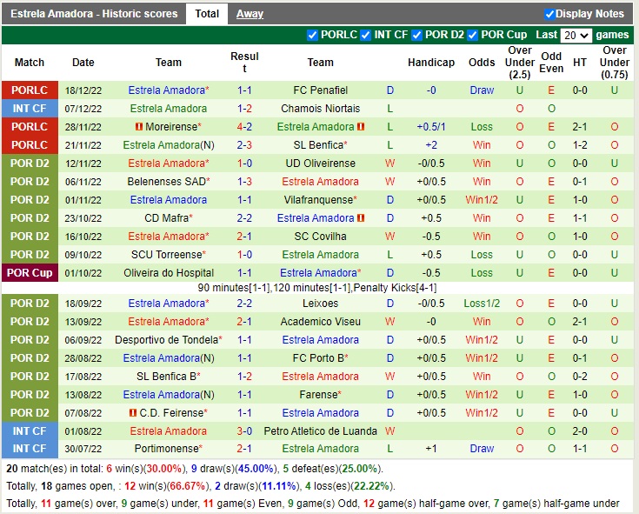
Task: Open Belenenses SAD team link
Action: pos(169,182)
